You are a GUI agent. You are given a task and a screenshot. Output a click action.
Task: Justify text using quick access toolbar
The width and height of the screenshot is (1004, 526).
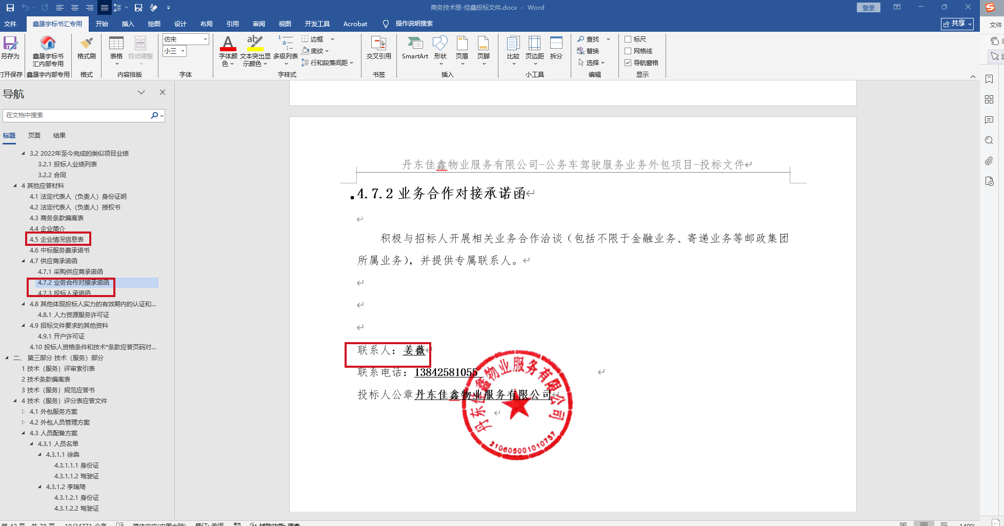(x=105, y=8)
